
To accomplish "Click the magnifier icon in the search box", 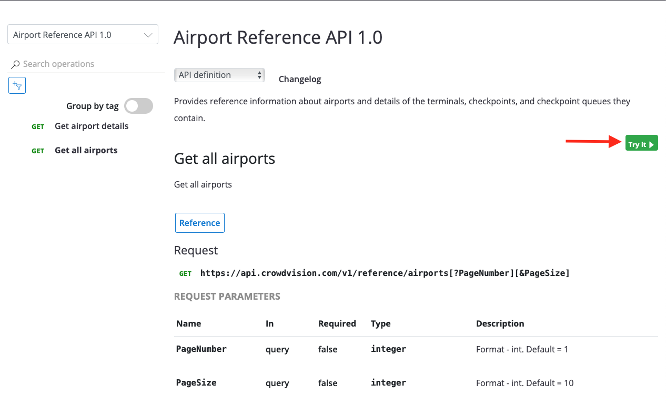I will pyautogui.click(x=16, y=64).
